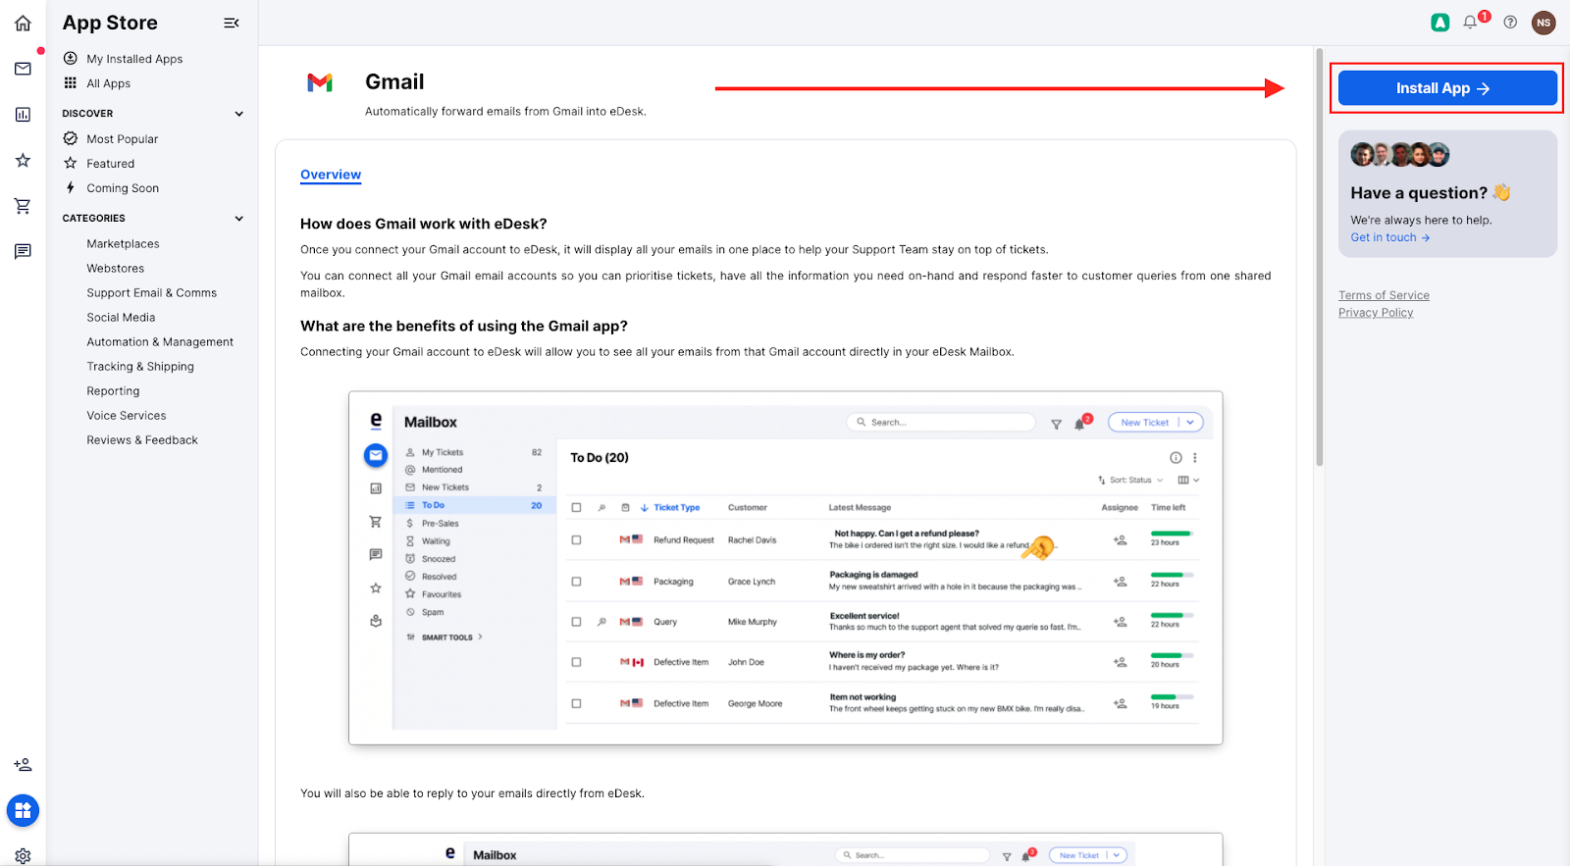The height and width of the screenshot is (866, 1570).
Task: Click the page vertical scrollbar
Action: click(x=1320, y=257)
